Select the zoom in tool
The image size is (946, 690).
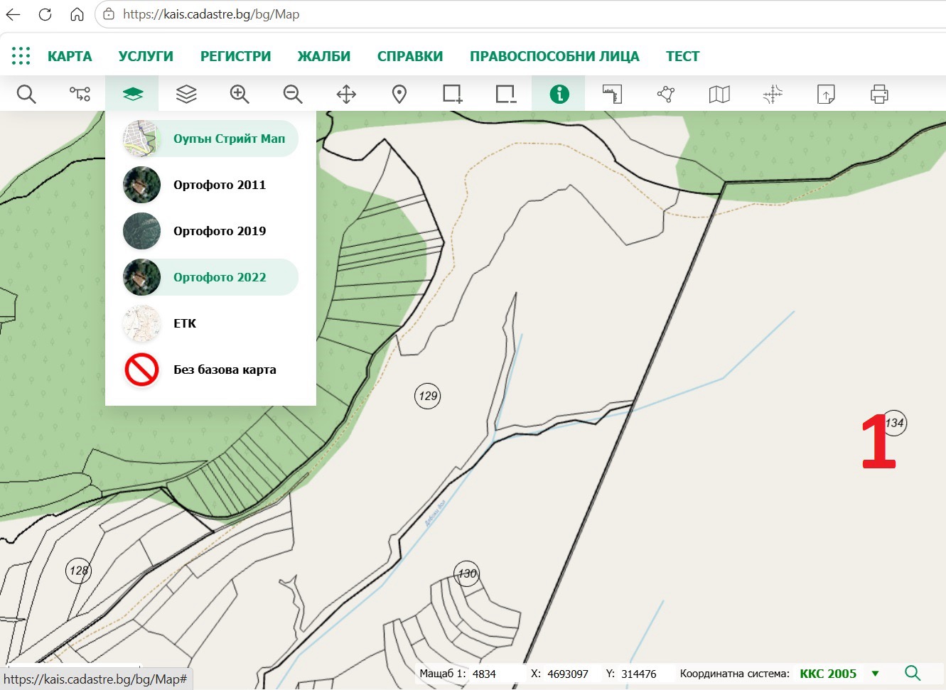pos(240,94)
